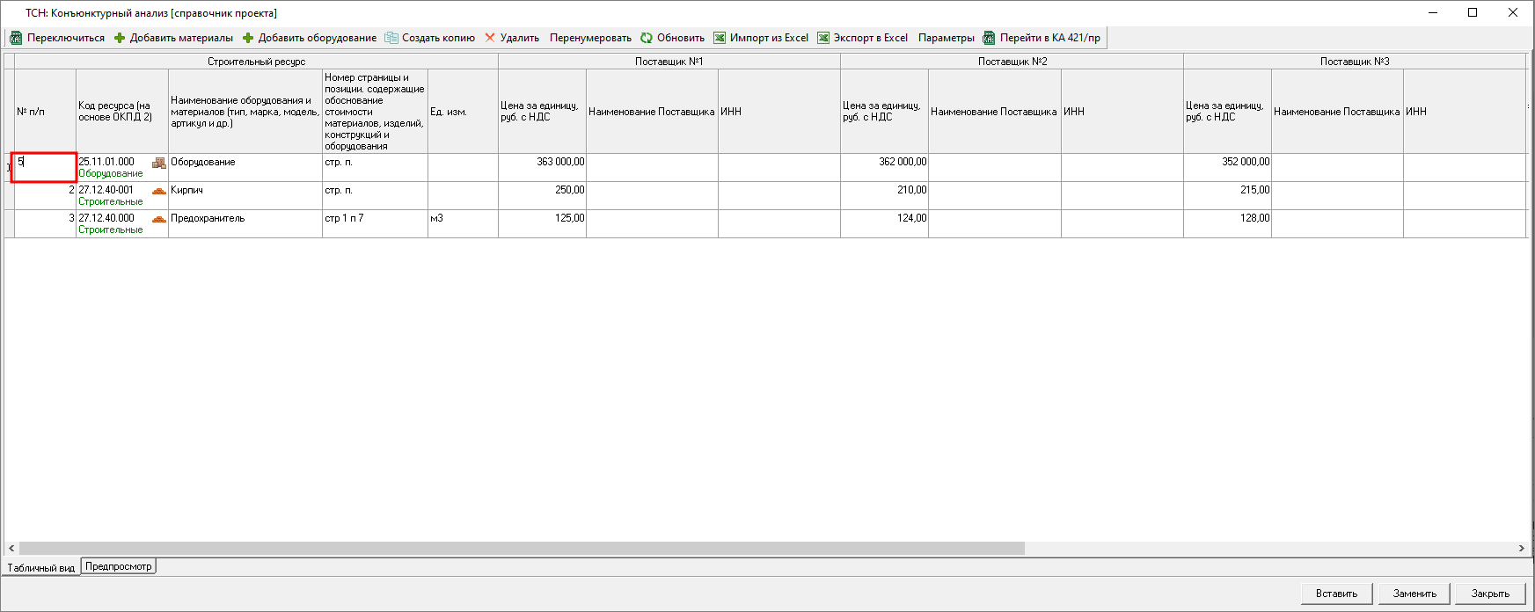Click the Закрыть button

(x=1490, y=594)
